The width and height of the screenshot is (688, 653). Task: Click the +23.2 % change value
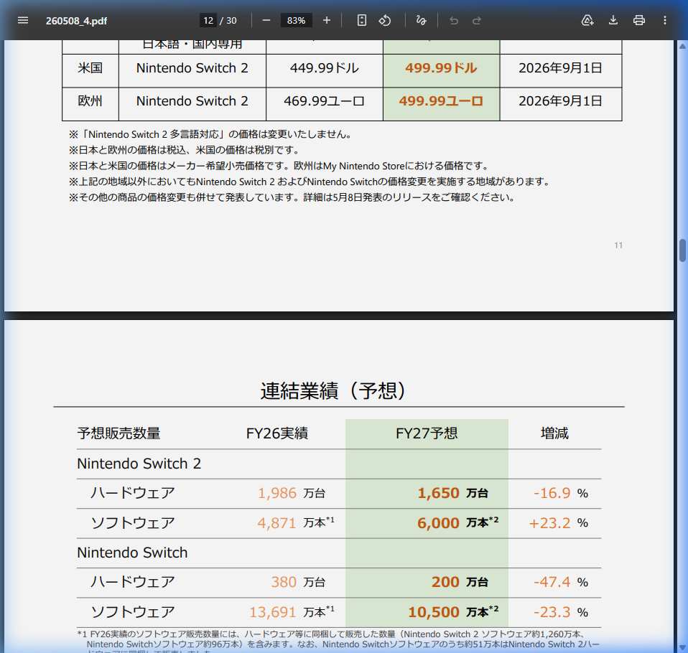click(x=558, y=522)
